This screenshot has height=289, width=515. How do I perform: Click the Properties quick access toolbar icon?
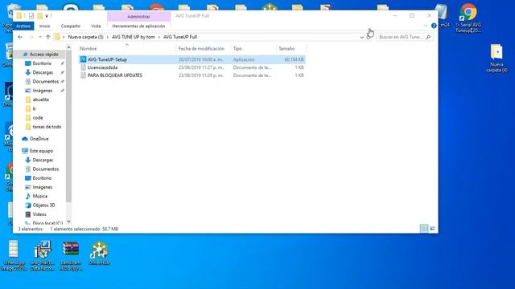pyautogui.click(x=31, y=16)
